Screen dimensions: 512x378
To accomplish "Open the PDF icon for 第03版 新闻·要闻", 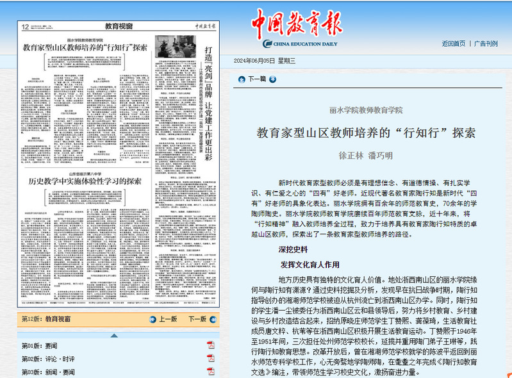I will [x=211, y=371].
